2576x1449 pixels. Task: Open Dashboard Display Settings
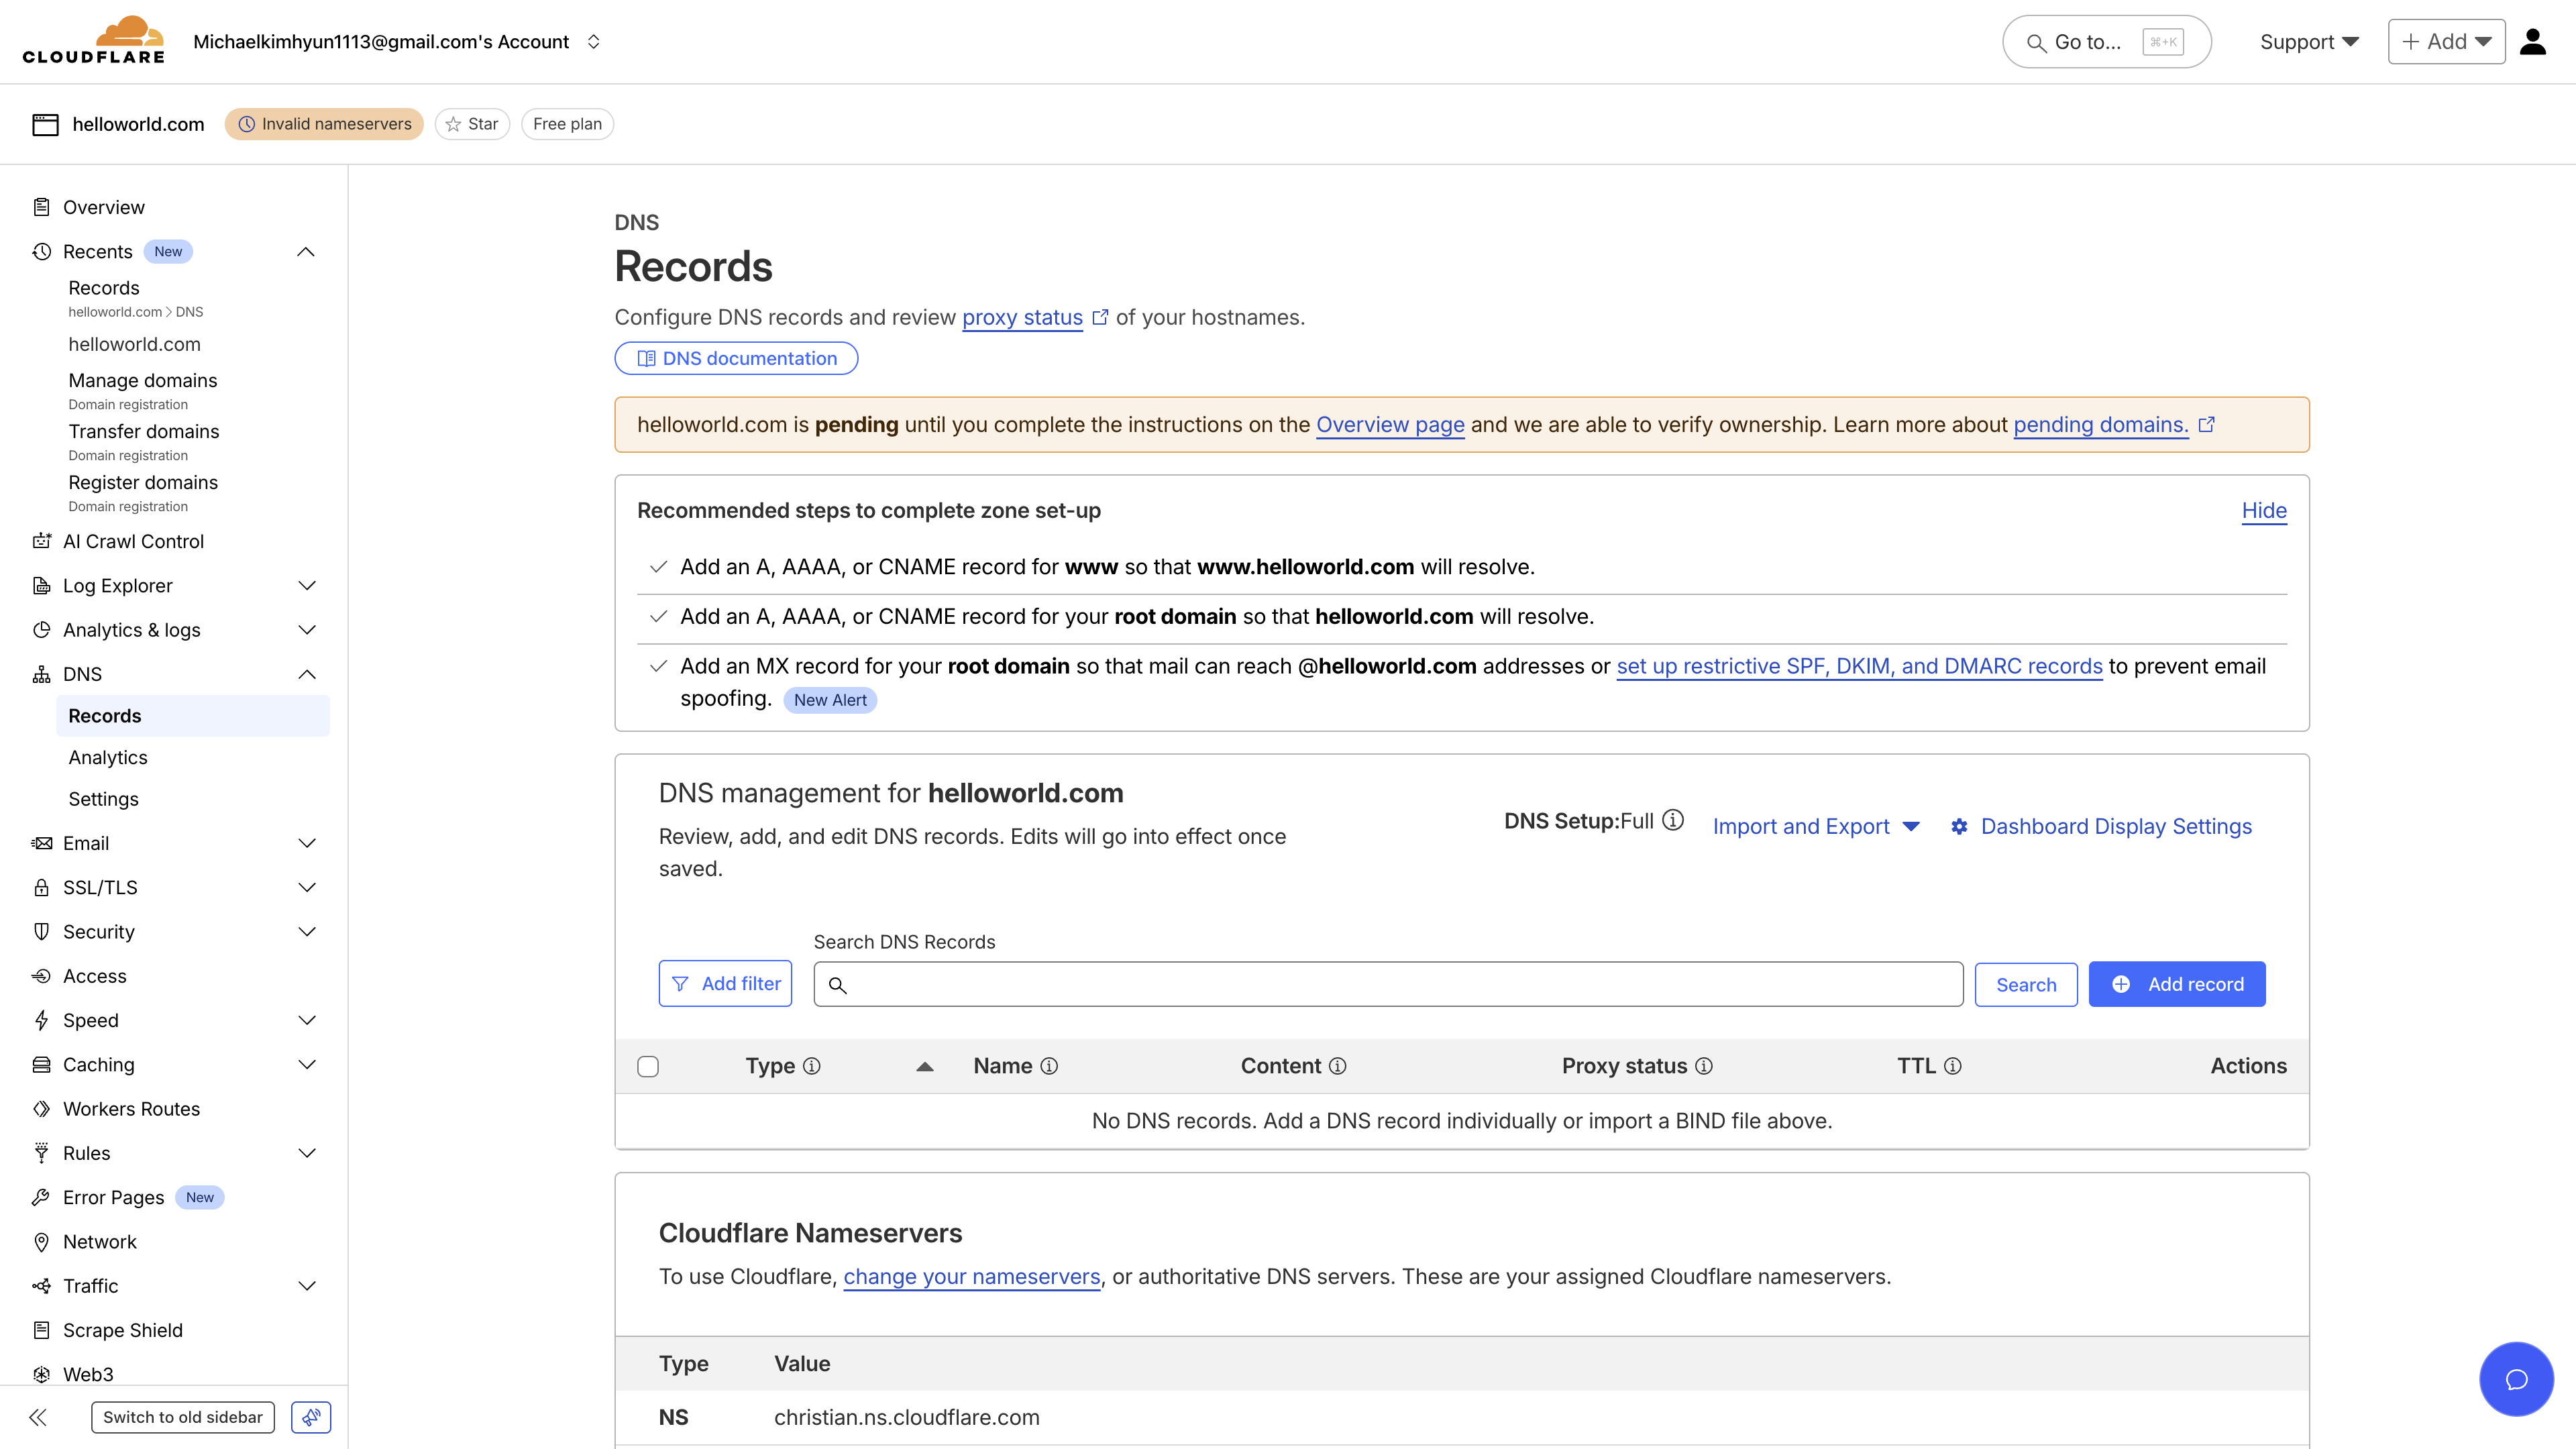2114,826
